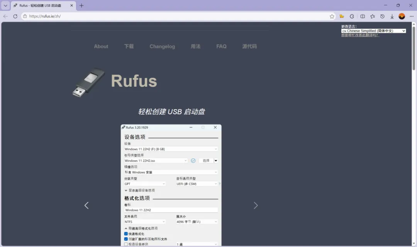Viewport: 417px width, 247px height.
Task: Open a new tab with plus
Action: [81, 5]
